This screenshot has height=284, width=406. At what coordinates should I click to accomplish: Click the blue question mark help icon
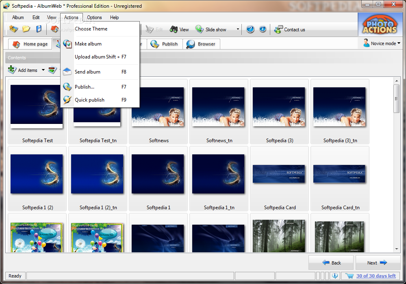tap(250, 29)
